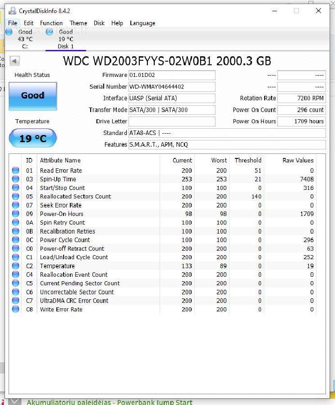
Task: Click raw value 316 for Start/Stop Count
Action: tap(308, 188)
